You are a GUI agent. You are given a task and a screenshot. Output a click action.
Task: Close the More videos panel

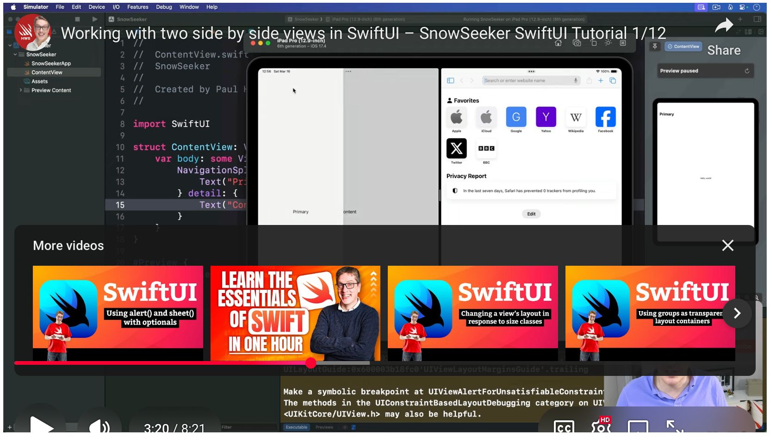click(727, 245)
